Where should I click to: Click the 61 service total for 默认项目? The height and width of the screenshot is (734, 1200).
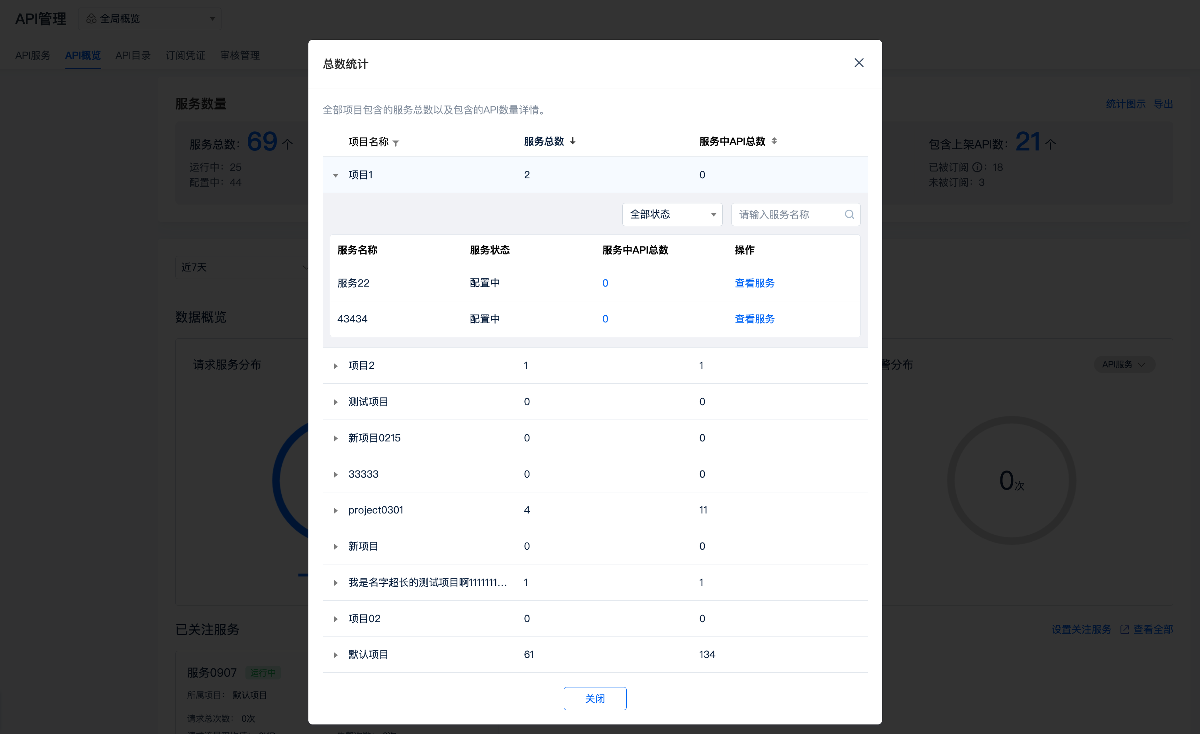(528, 655)
